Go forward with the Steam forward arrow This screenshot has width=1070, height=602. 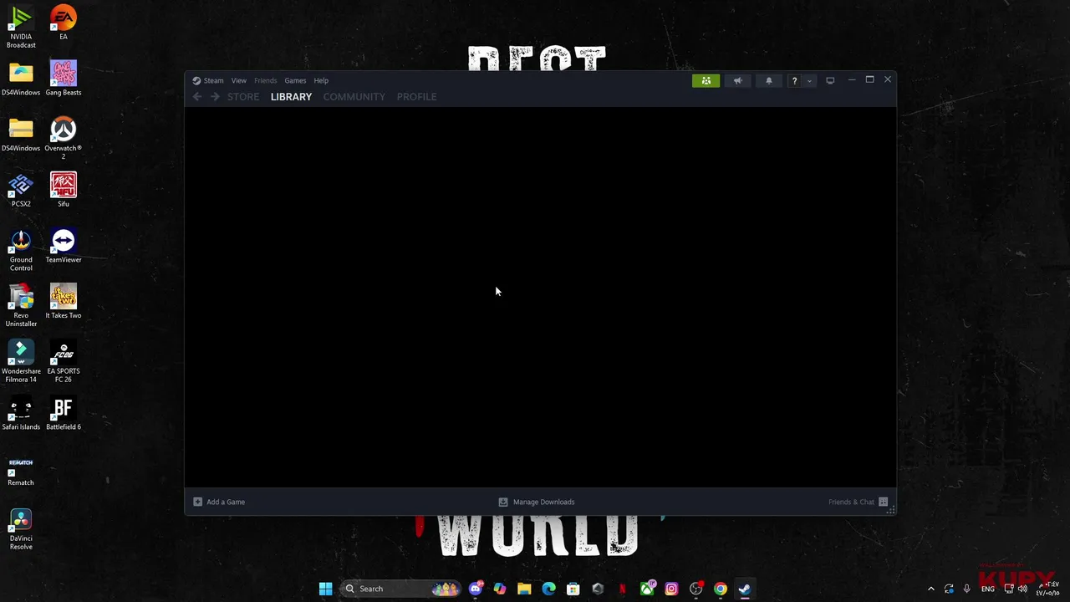[215, 97]
